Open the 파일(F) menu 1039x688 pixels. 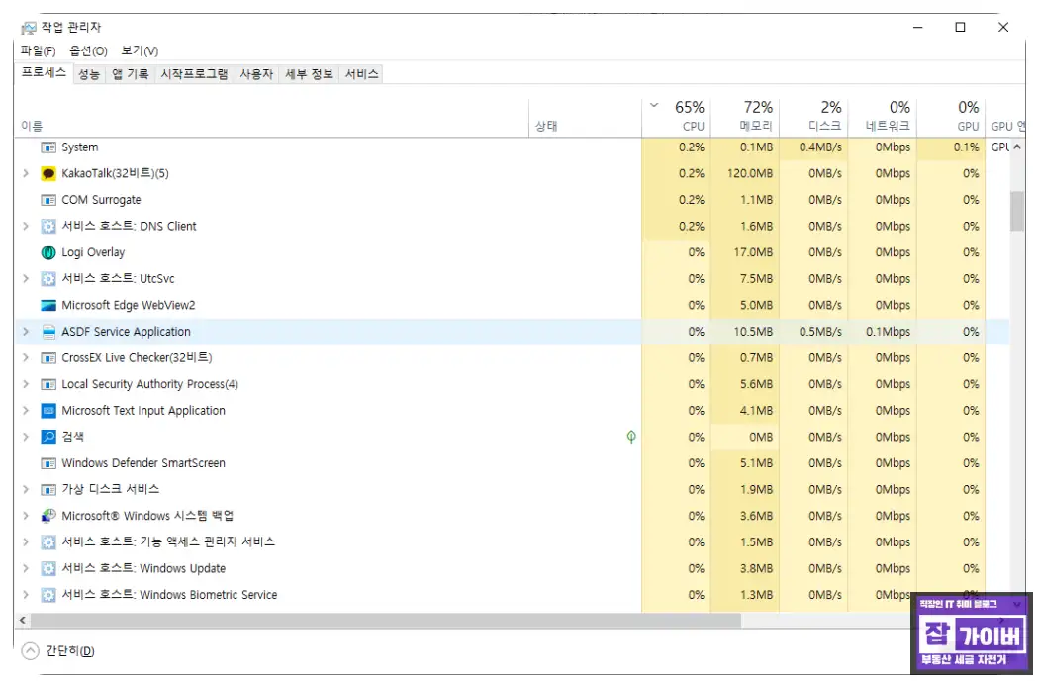point(38,51)
